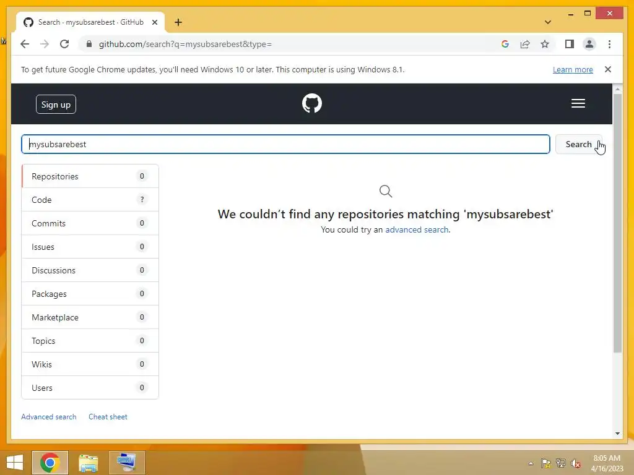Click the GitHub Octocat logo in header
The width and height of the screenshot is (634, 475).
pyautogui.click(x=312, y=103)
